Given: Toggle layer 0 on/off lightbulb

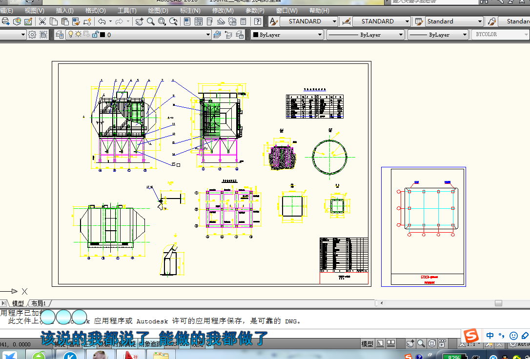Looking at the screenshot, I should point(70,35).
